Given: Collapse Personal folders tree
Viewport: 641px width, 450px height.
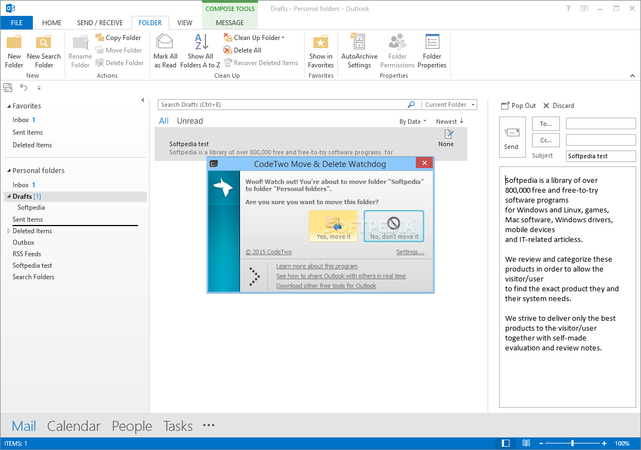Looking at the screenshot, I should (9, 171).
